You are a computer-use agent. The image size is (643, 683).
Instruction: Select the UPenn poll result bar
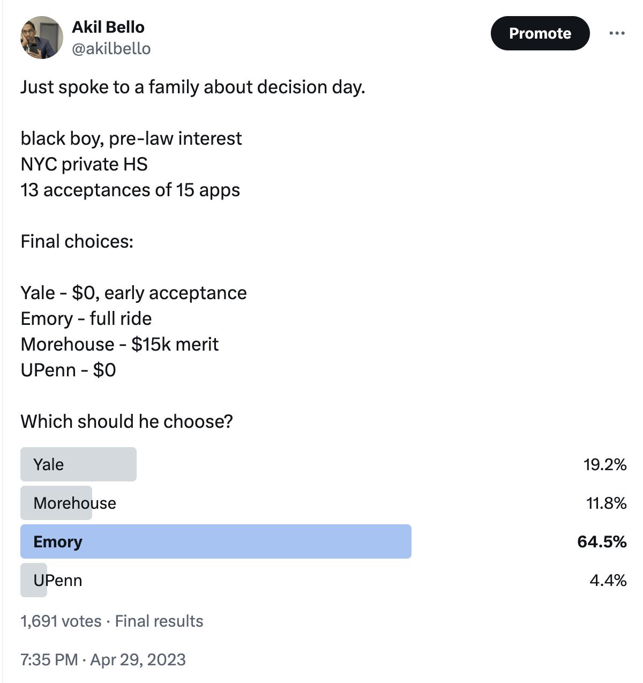(34, 580)
